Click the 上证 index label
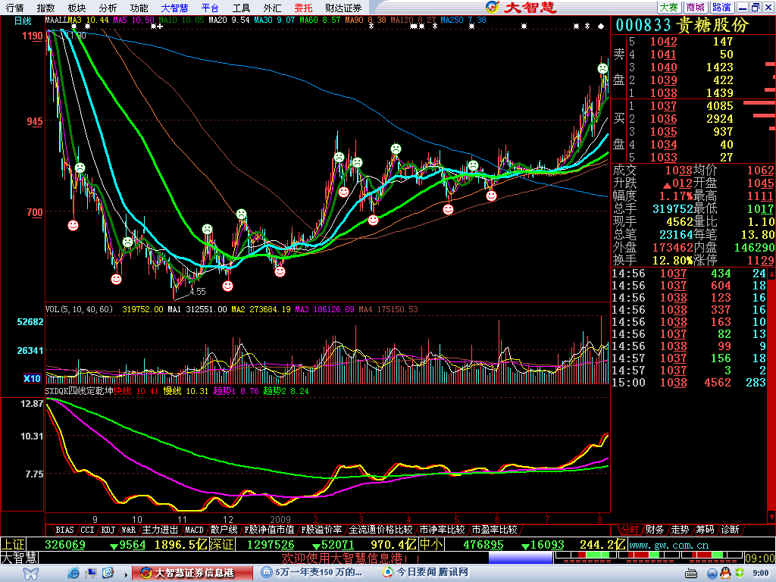 pyautogui.click(x=14, y=544)
